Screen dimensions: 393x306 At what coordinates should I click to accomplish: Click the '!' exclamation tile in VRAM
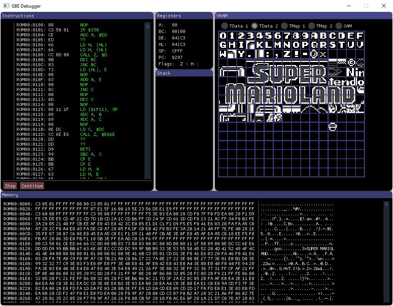[296, 54]
